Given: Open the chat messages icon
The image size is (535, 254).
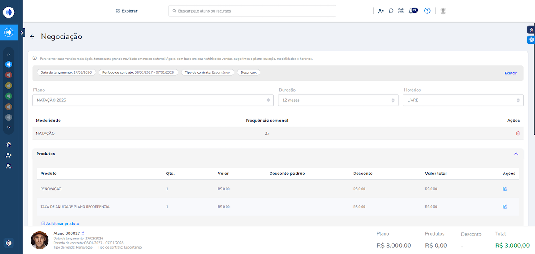Looking at the screenshot, I should [x=391, y=11].
